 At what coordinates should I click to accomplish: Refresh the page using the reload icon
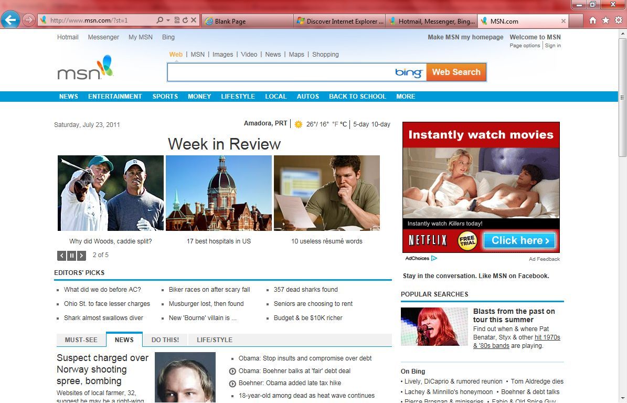185,19
